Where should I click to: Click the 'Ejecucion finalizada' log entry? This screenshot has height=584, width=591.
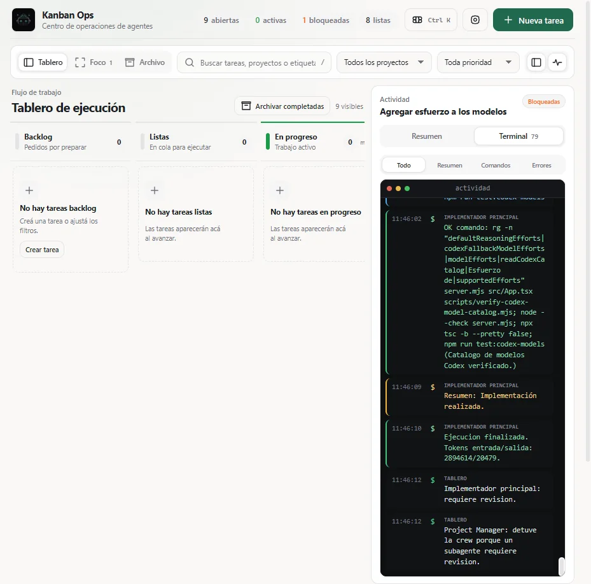(x=470, y=443)
